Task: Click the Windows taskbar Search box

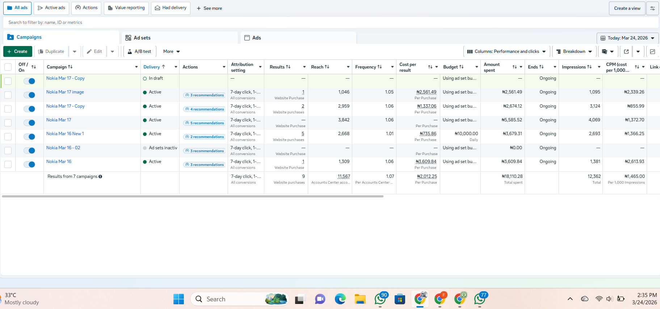Action: pos(240,299)
